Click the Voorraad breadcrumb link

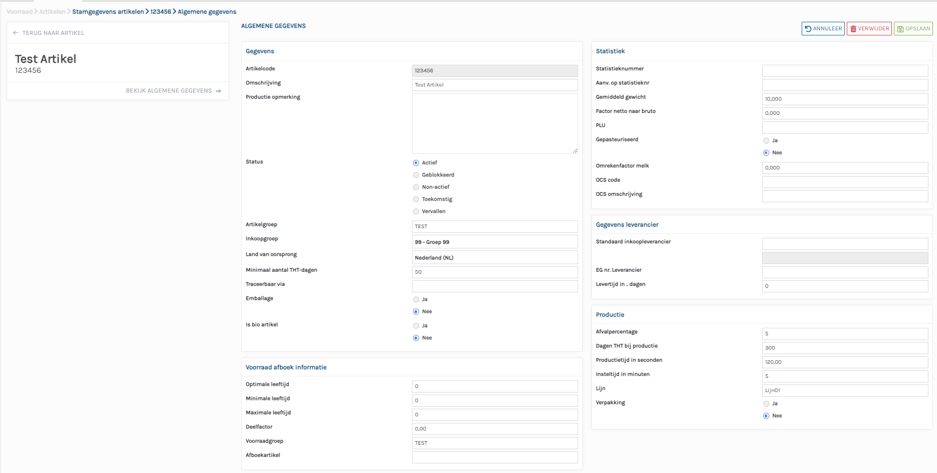(x=19, y=12)
